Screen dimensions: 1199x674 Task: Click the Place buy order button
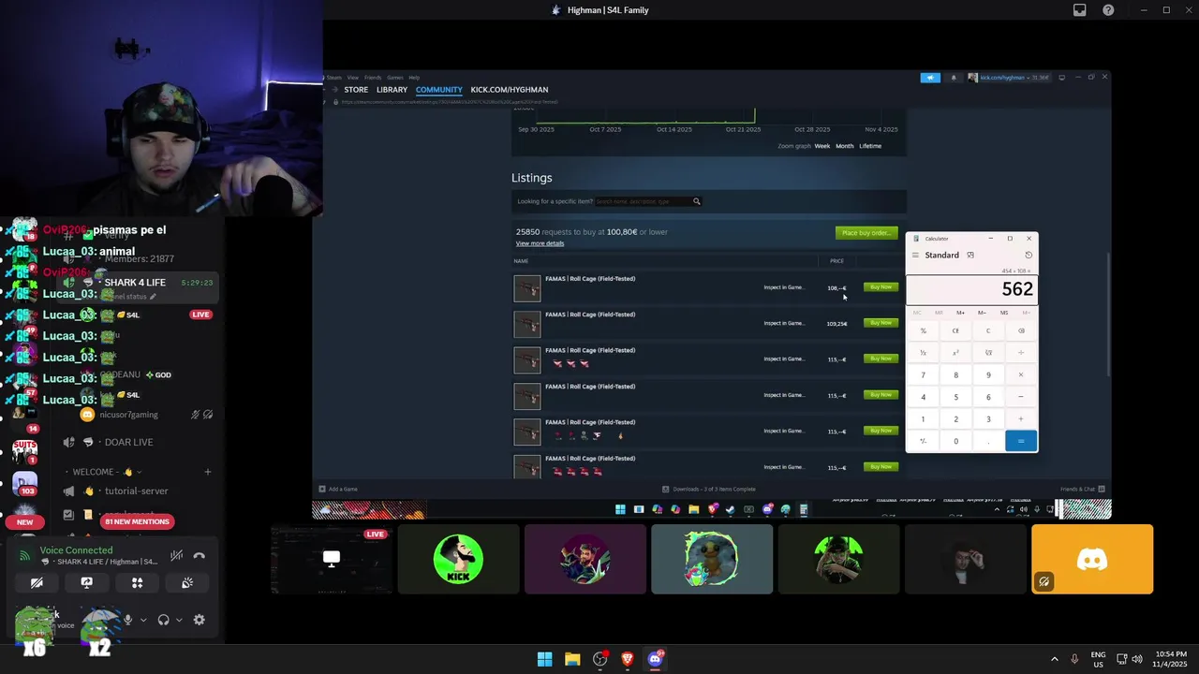(866, 232)
